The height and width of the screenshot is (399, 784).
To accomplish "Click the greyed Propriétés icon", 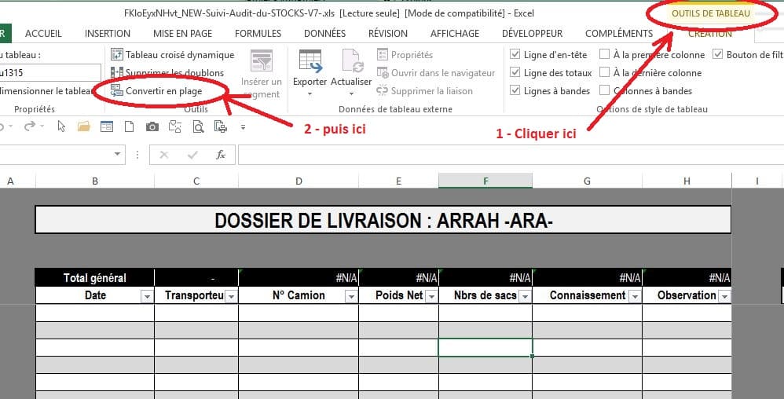I will click(383, 54).
